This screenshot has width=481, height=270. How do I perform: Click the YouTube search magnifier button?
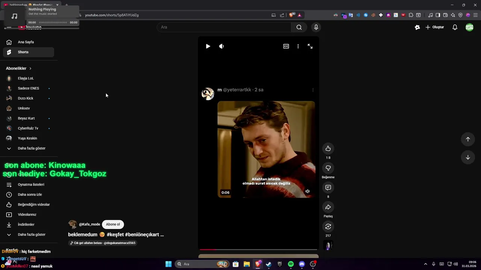tap(299, 27)
